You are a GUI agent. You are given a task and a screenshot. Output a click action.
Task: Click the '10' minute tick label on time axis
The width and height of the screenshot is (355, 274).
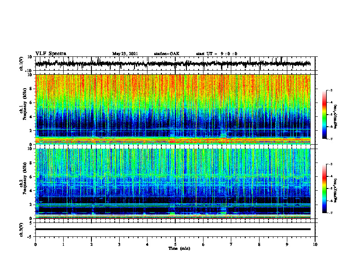(315, 244)
